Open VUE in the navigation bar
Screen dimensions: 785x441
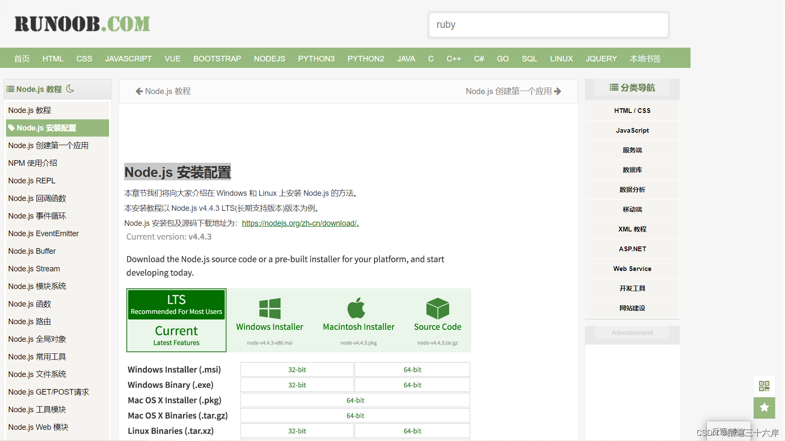pyautogui.click(x=172, y=58)
